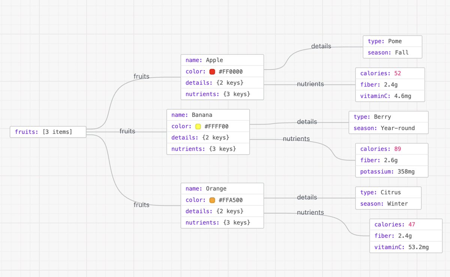Click Apple's 'details: {2 keys}' row

click(222, 82)
